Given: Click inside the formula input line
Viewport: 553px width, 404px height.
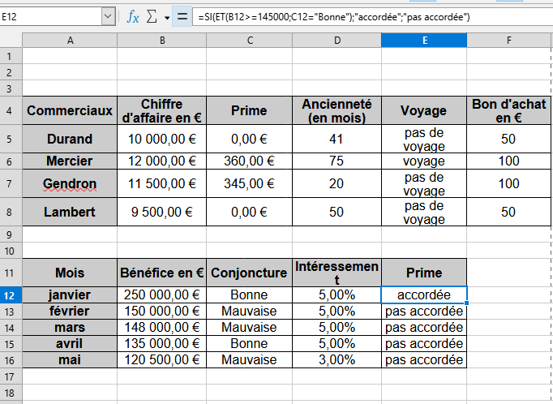Looking at the screenshot, I should point(365,16).
